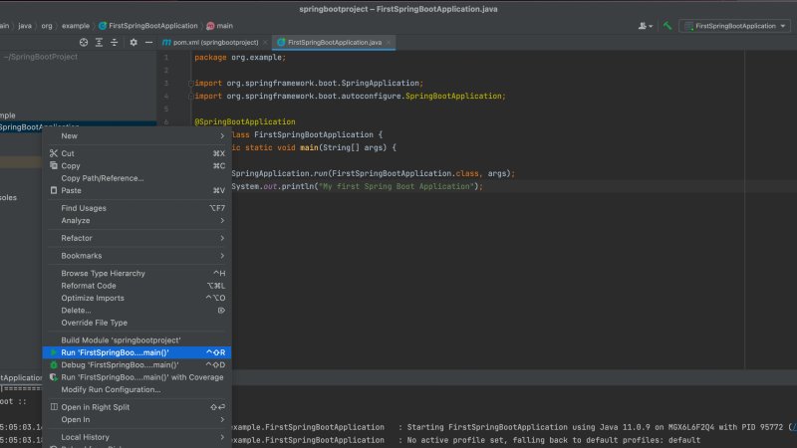Collapse the import block fold marker on line 3
The height and width of the screenshot is (448, 797).
coord(191,84)
